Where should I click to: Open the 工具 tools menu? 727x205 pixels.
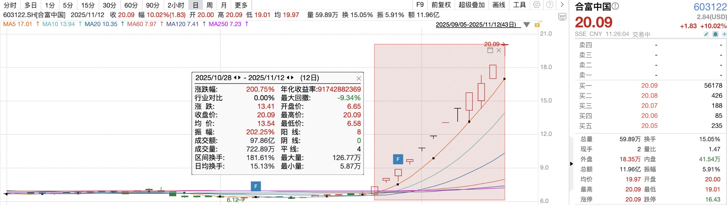click(x=520, y=5)
